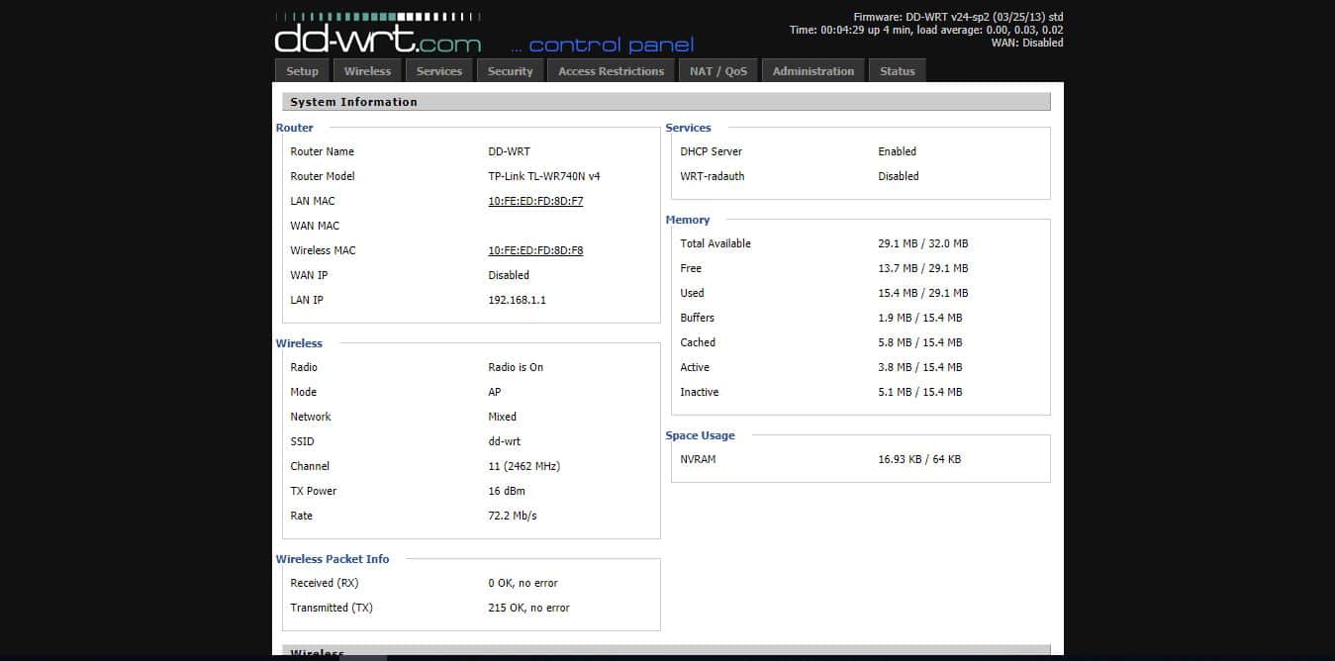This screenshot has height=661, width=1335.
Task: Go to the Services tab
Action: click(439, 71)
